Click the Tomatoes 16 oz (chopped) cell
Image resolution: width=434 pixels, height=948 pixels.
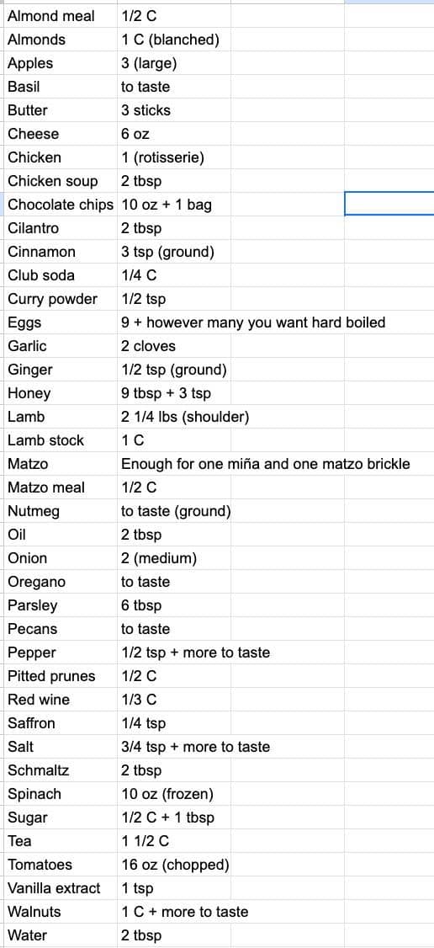coord(174,865)
